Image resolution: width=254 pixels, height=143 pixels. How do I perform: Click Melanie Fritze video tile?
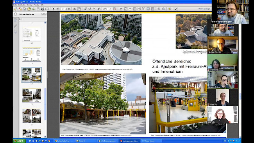223,80
